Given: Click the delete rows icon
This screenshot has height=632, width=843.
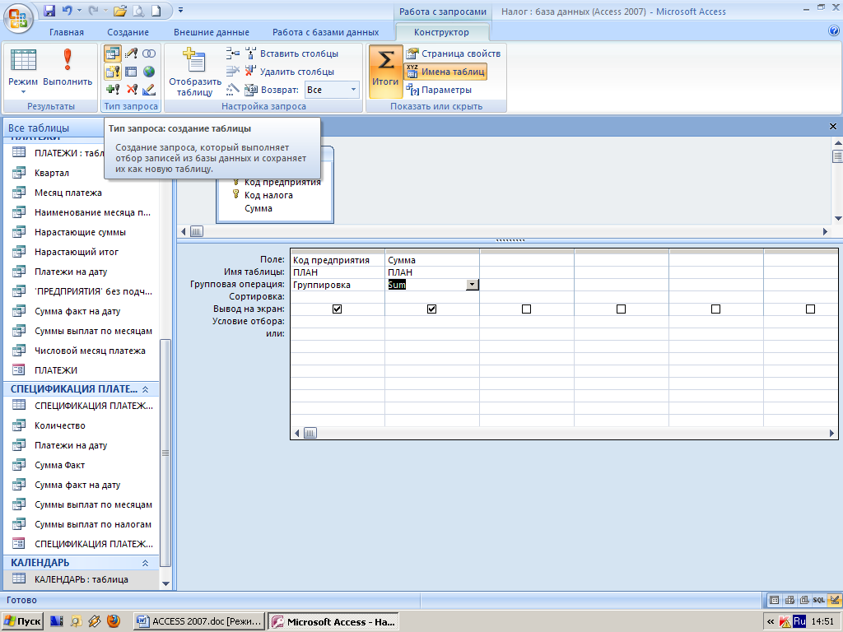Looking at the screenshot, I should (x=233, y=71).
